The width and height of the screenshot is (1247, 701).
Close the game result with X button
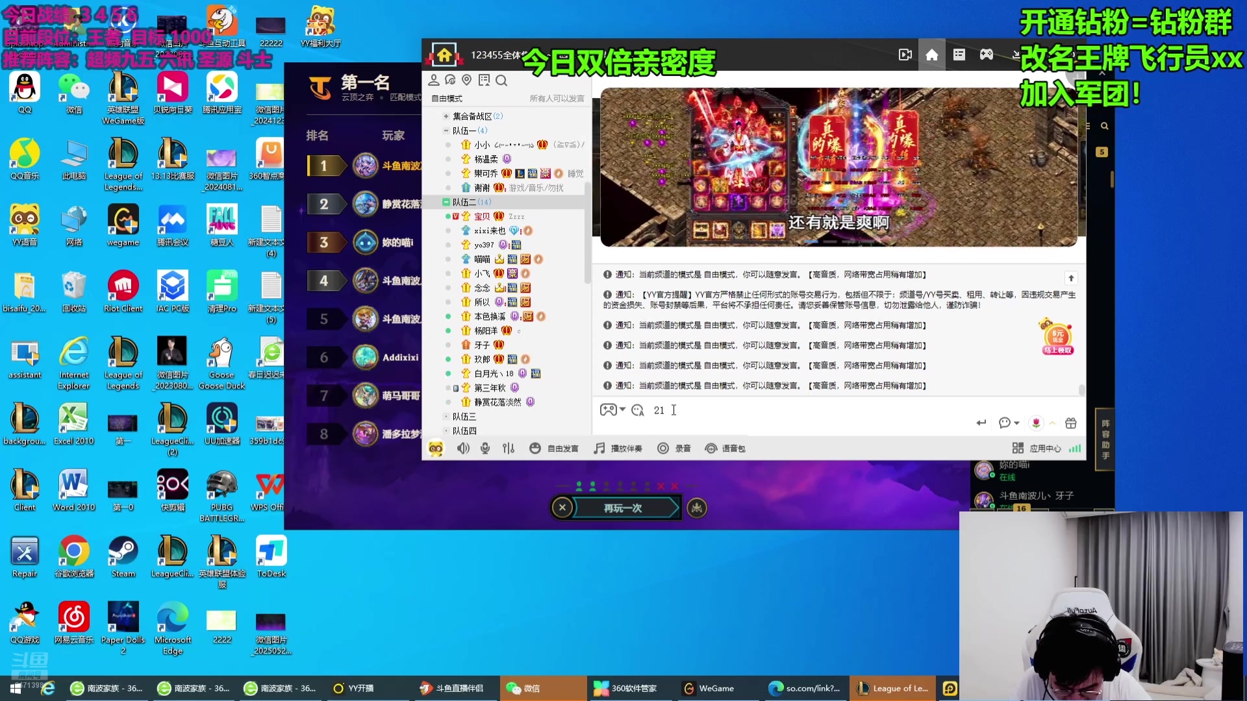562,508
